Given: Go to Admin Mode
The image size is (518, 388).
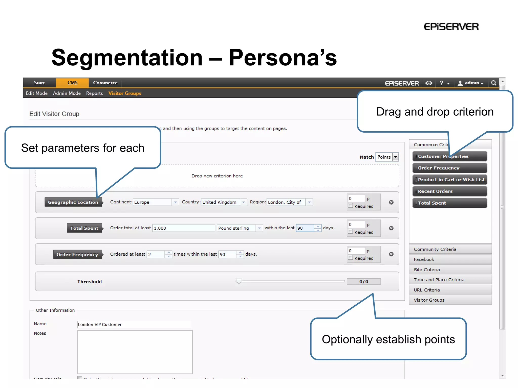Looking at the screenshot, I should pyautogui.click(x=67, y=93).
